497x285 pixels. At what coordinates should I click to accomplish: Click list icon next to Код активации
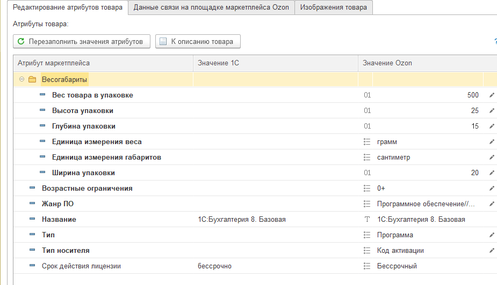point(367,251)
